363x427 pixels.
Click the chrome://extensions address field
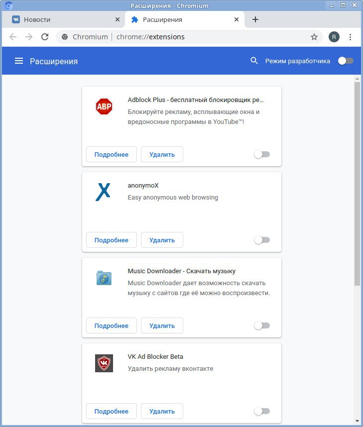[189, 37]
